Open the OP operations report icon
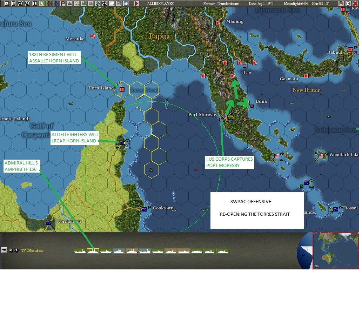Viewport: 362px width, 315px height. point(112,3)
